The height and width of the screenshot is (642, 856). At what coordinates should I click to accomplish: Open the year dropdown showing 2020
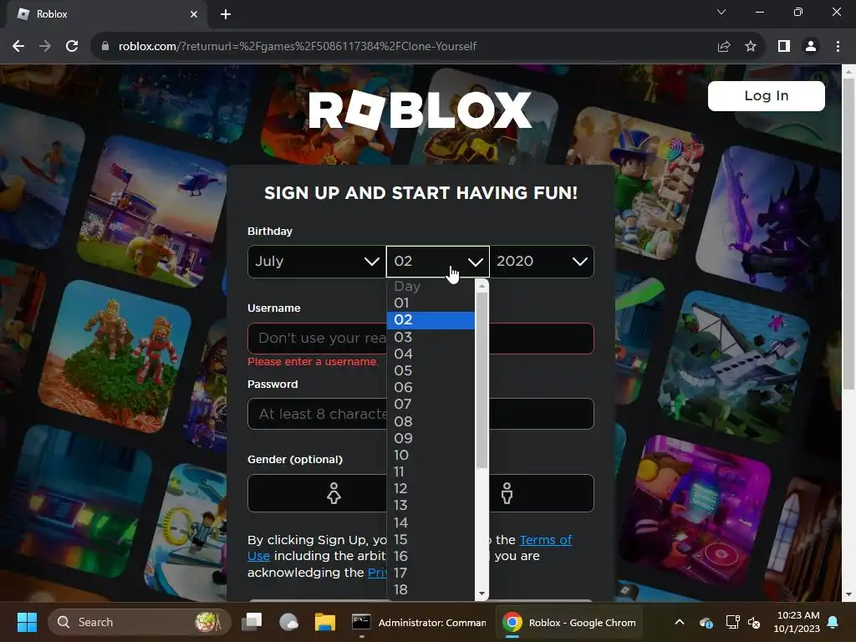(x=542, y=262)
